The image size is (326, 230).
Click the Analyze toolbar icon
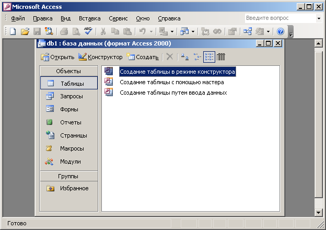point(184,31)
